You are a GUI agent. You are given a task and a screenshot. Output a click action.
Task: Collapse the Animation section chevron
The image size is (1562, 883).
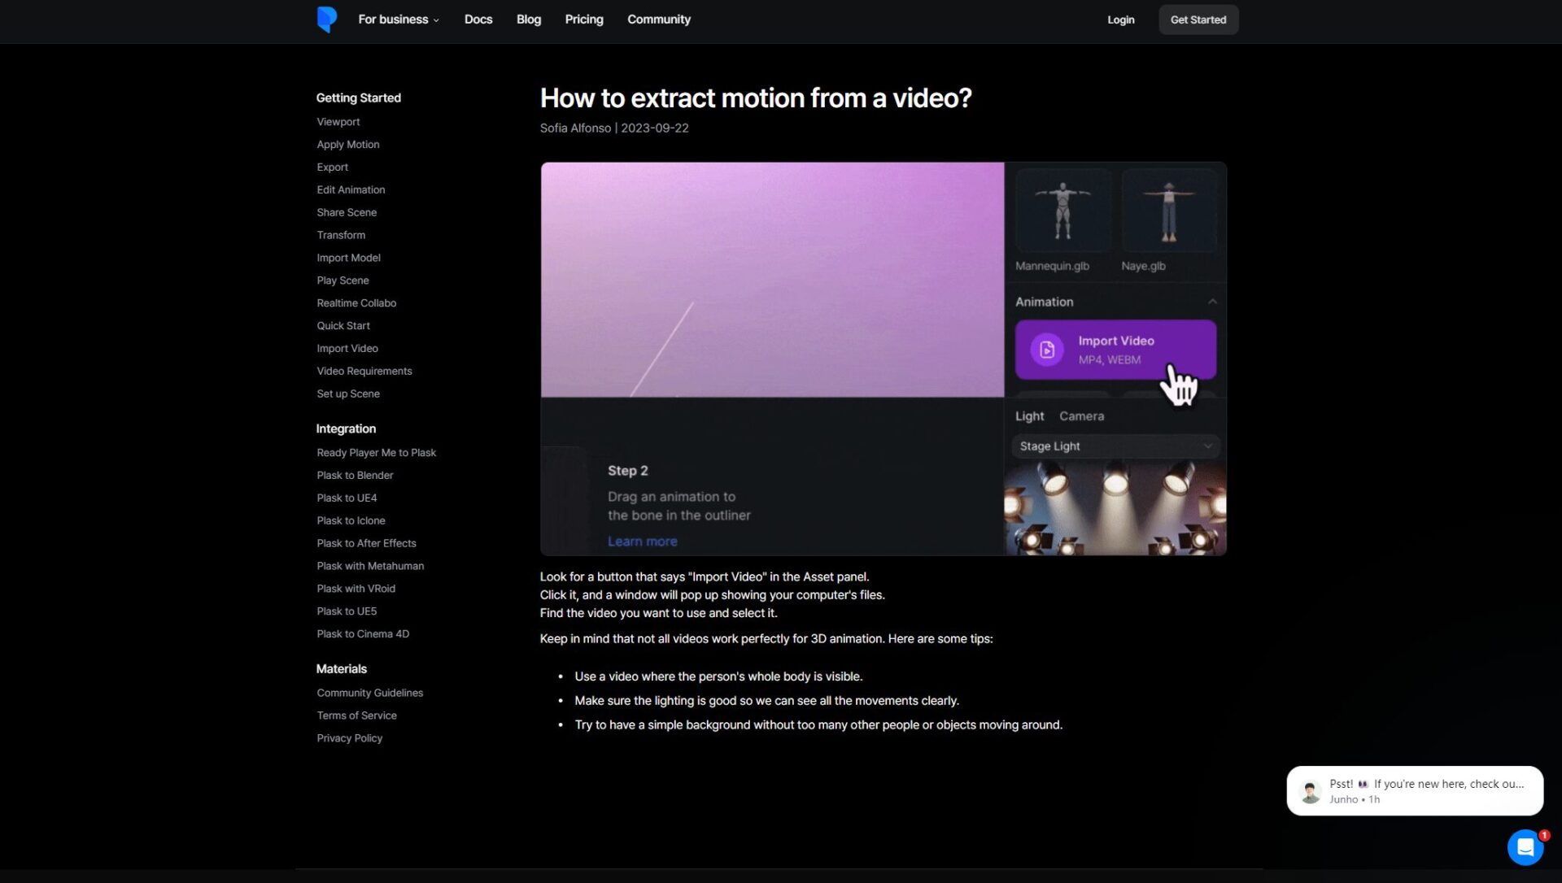(1212, 302)
